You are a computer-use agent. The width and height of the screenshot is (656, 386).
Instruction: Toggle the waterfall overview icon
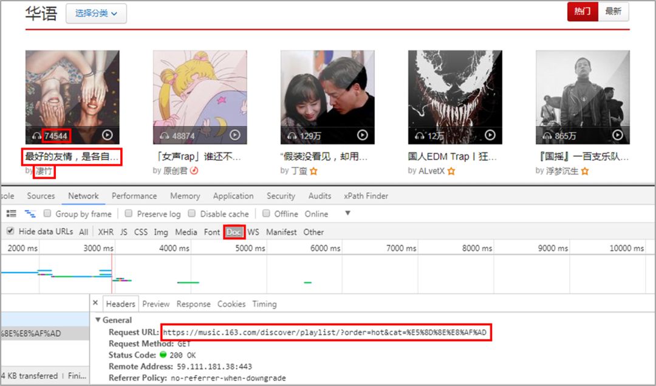coord(30,214)
